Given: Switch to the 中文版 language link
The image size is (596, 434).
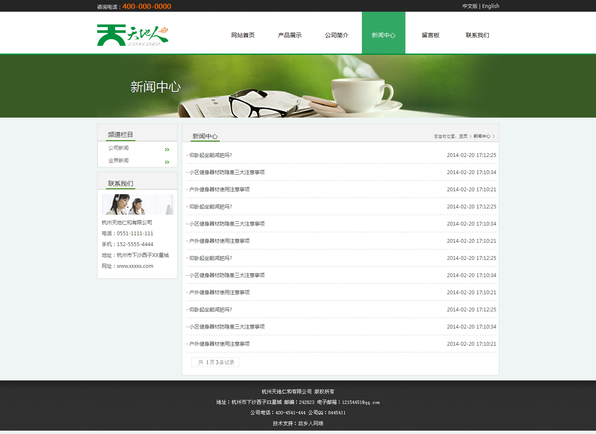Looking at the screenshot, I should tap(470, 6).
